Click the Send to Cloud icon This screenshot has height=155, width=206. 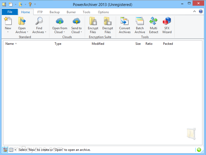tap(77, 21)
